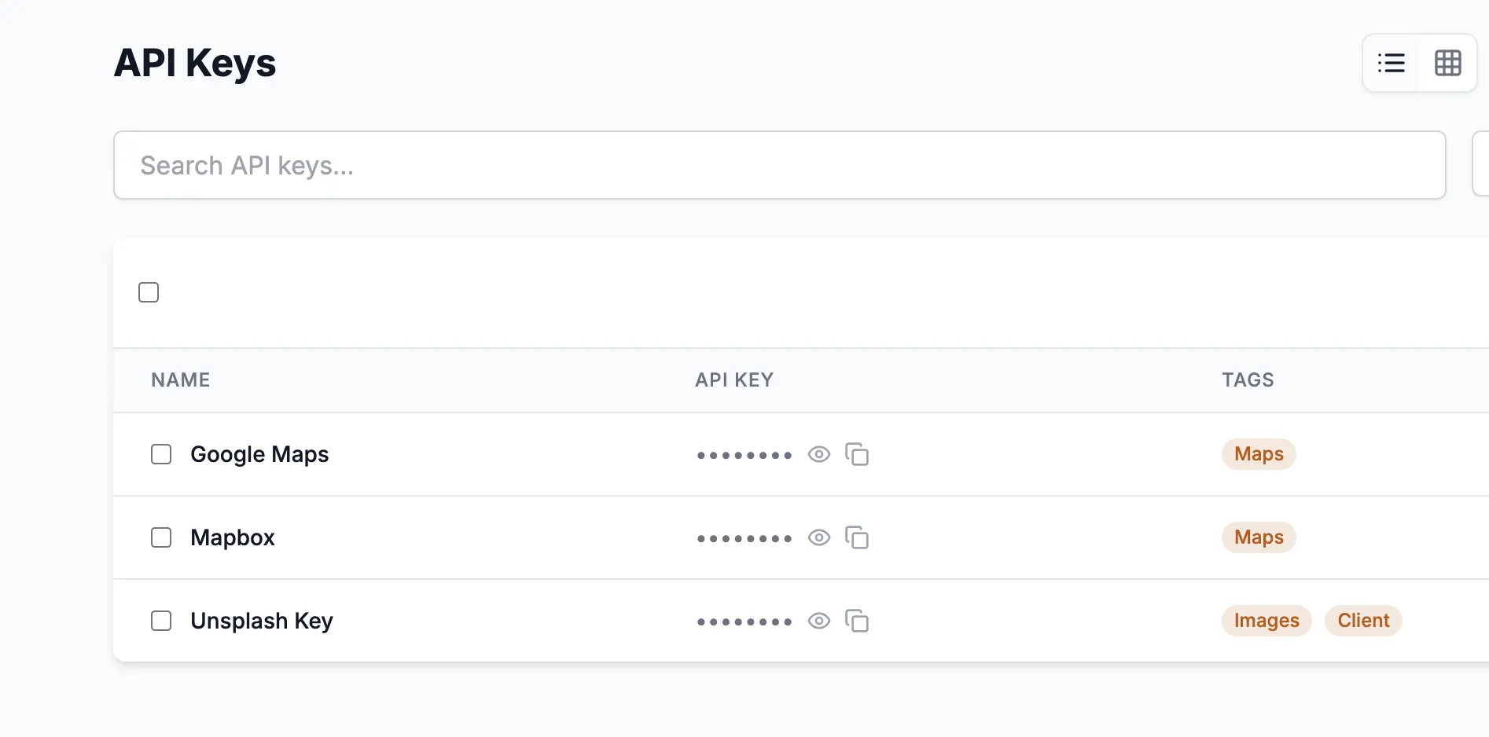The height and width of the screenshot is (737, 1489).
Task: Switch to list view layout
Action: pyautogui.click(x=1391, y=63)
